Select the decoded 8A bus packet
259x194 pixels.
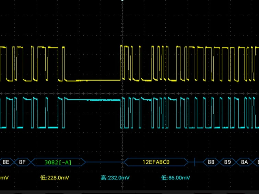[244, 162]
